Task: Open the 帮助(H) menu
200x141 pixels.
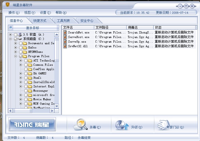Action: coord(61,13)
